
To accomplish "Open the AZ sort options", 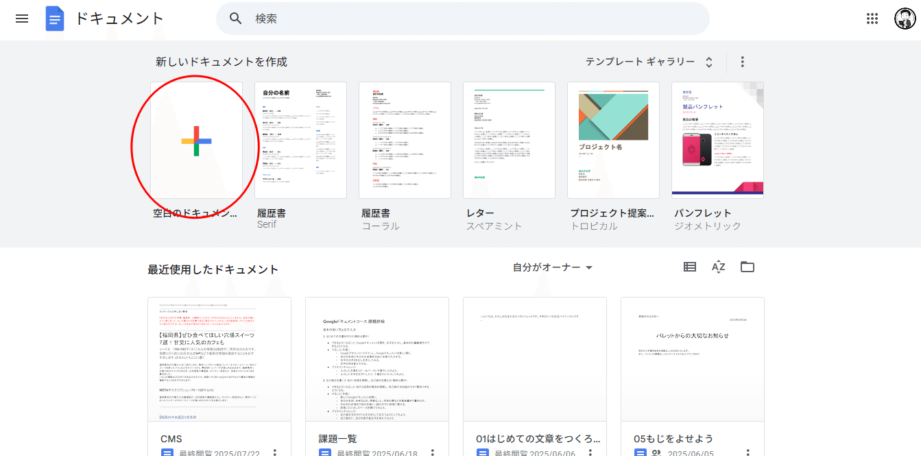I will [718, 267].
